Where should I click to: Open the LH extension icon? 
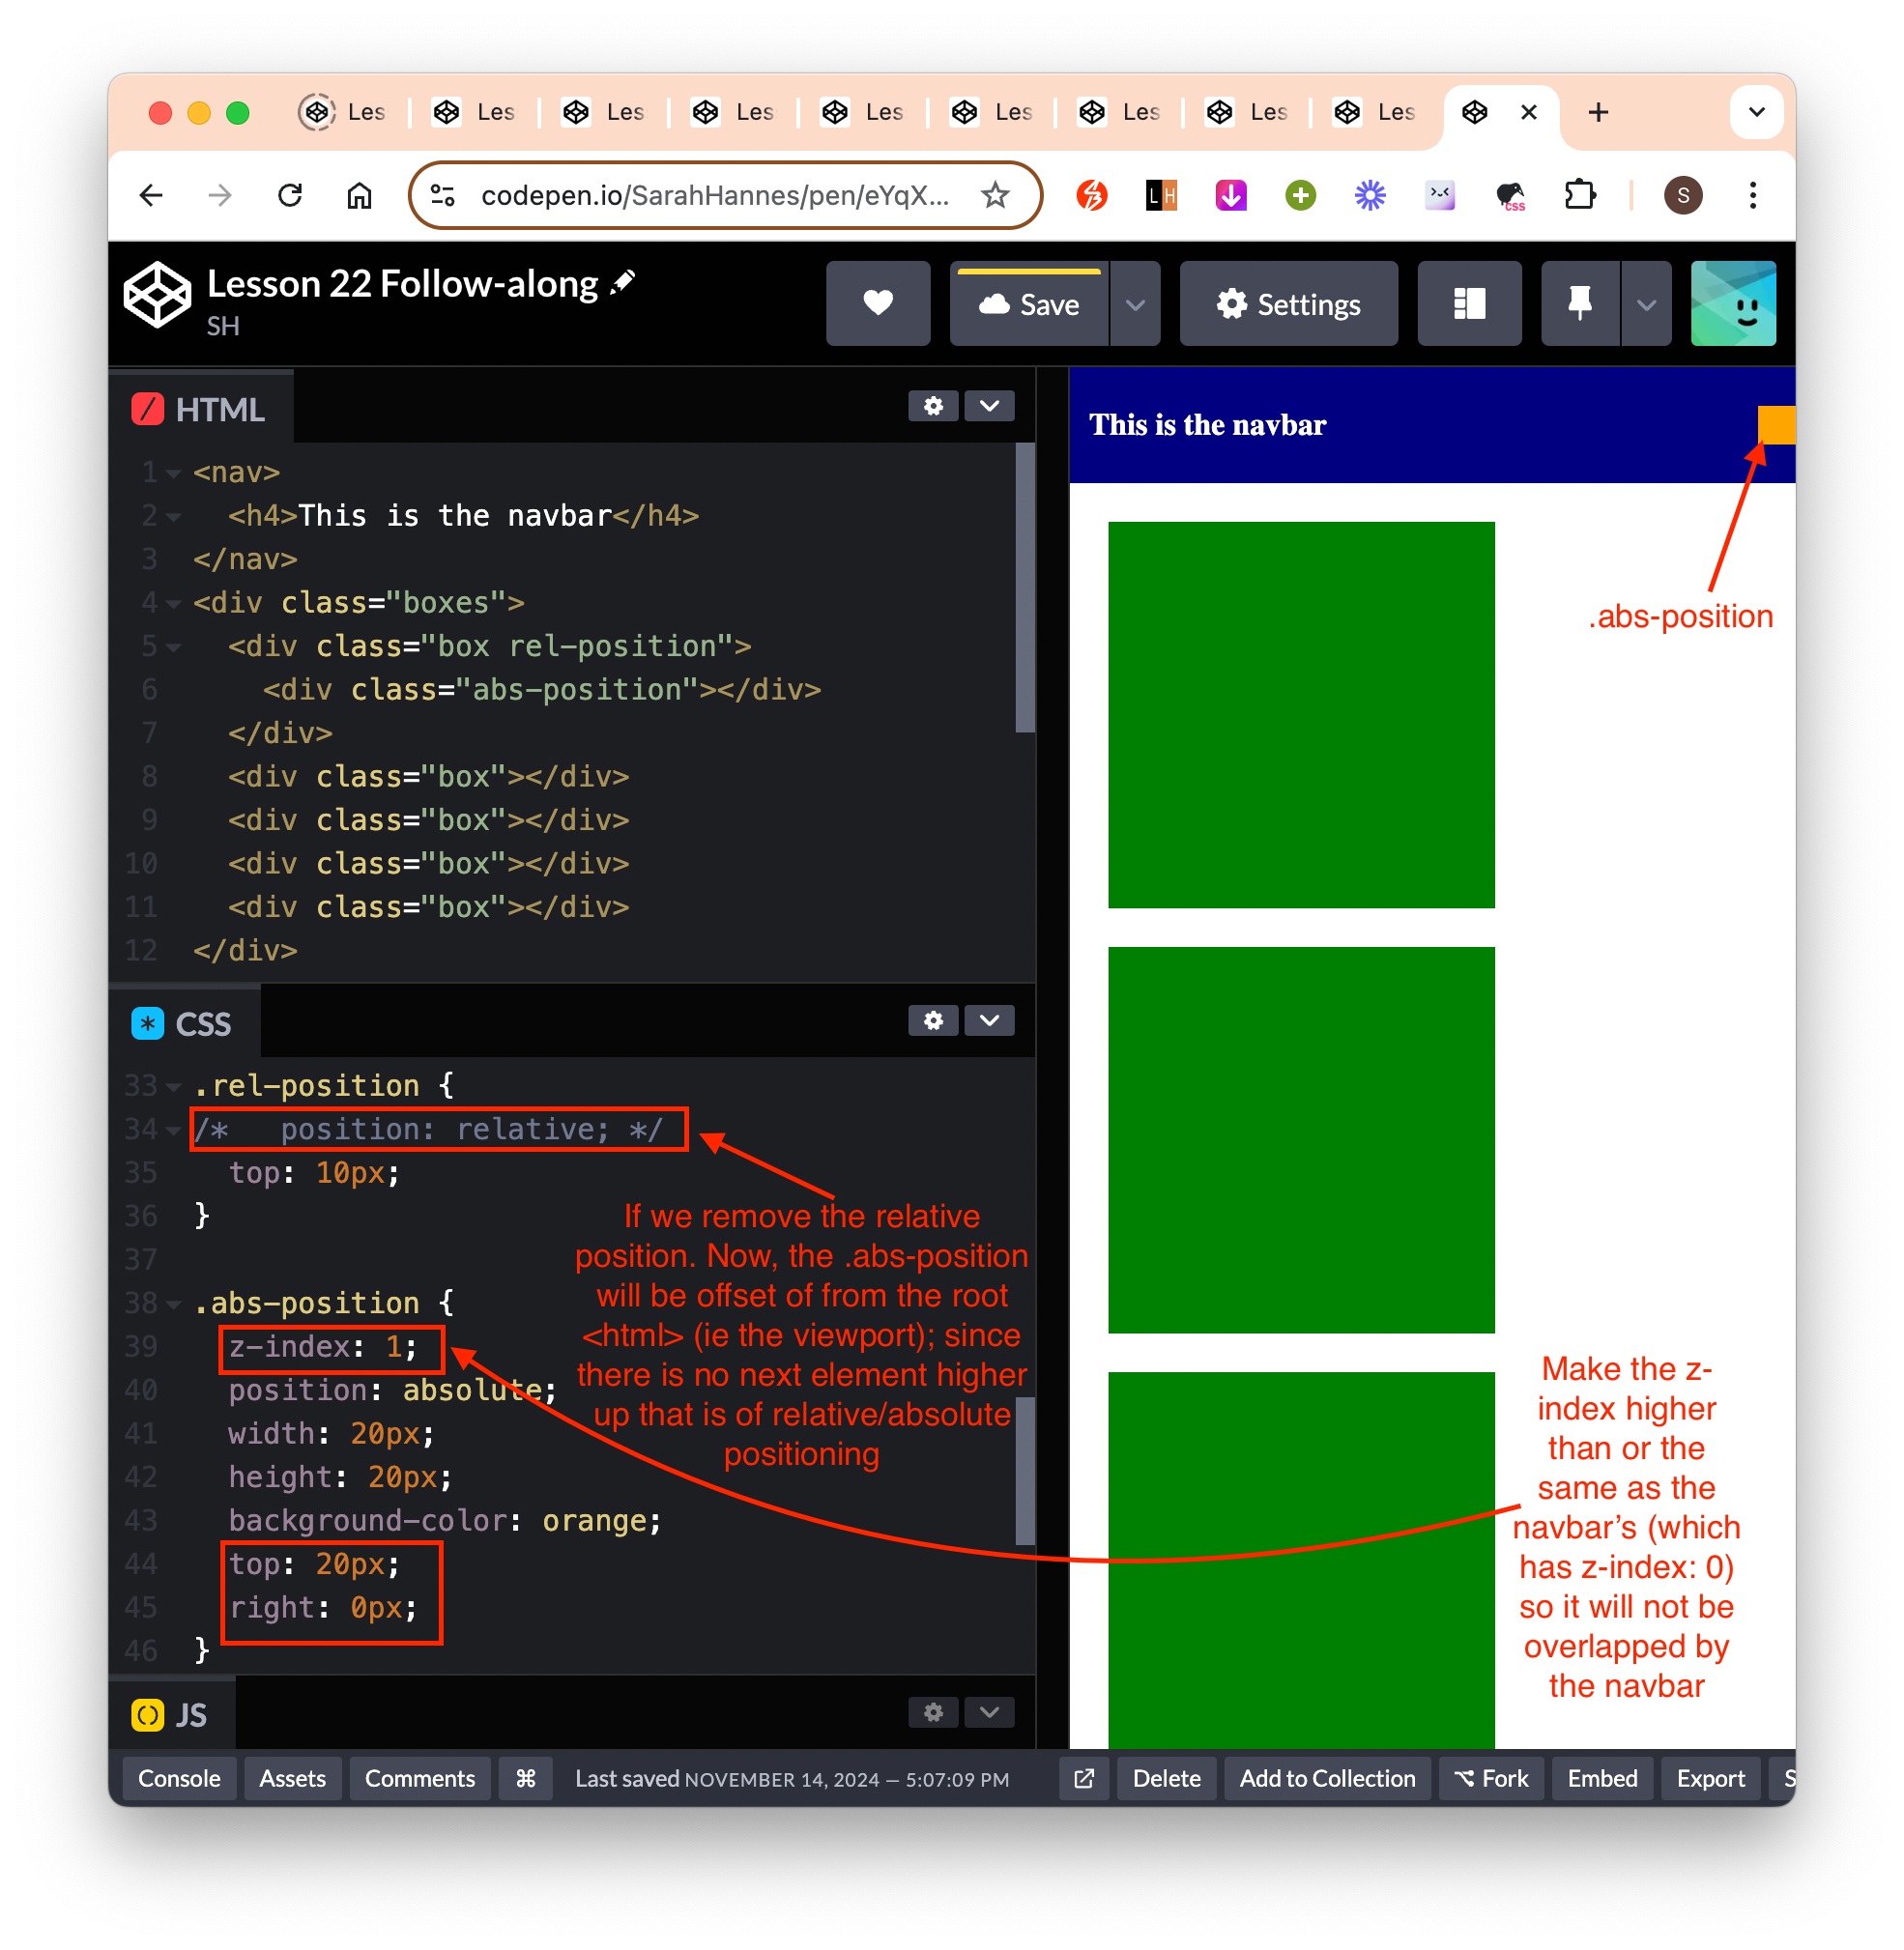[1161, 195]
